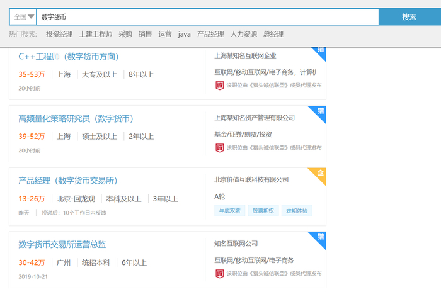Select hot search term 投资经理
The height and width of the screenshot is (292, 441).
(x=59, y=34)
